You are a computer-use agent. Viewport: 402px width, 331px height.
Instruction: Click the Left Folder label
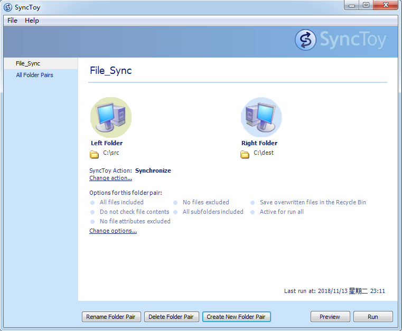(107, 143)
